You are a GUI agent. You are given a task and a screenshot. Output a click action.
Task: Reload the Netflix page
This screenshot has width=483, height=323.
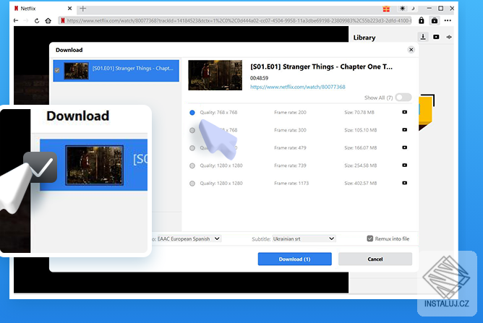click(37, 21)
